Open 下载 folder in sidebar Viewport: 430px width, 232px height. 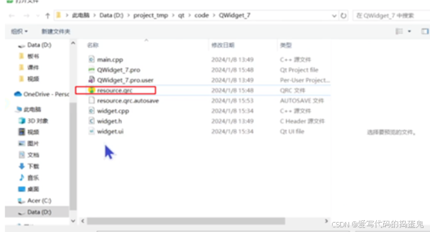[29, 166]
